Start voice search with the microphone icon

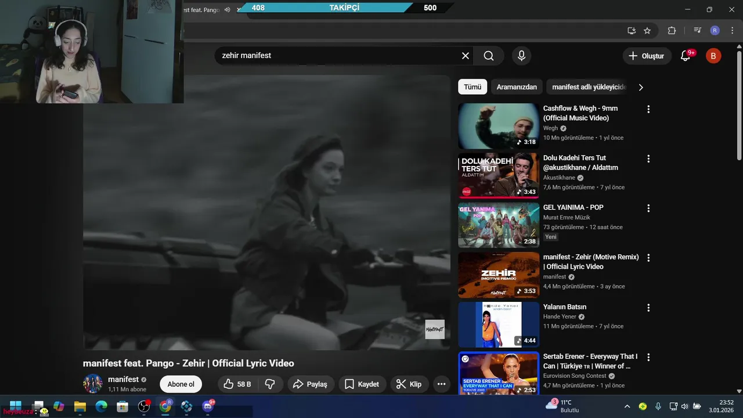521,56
